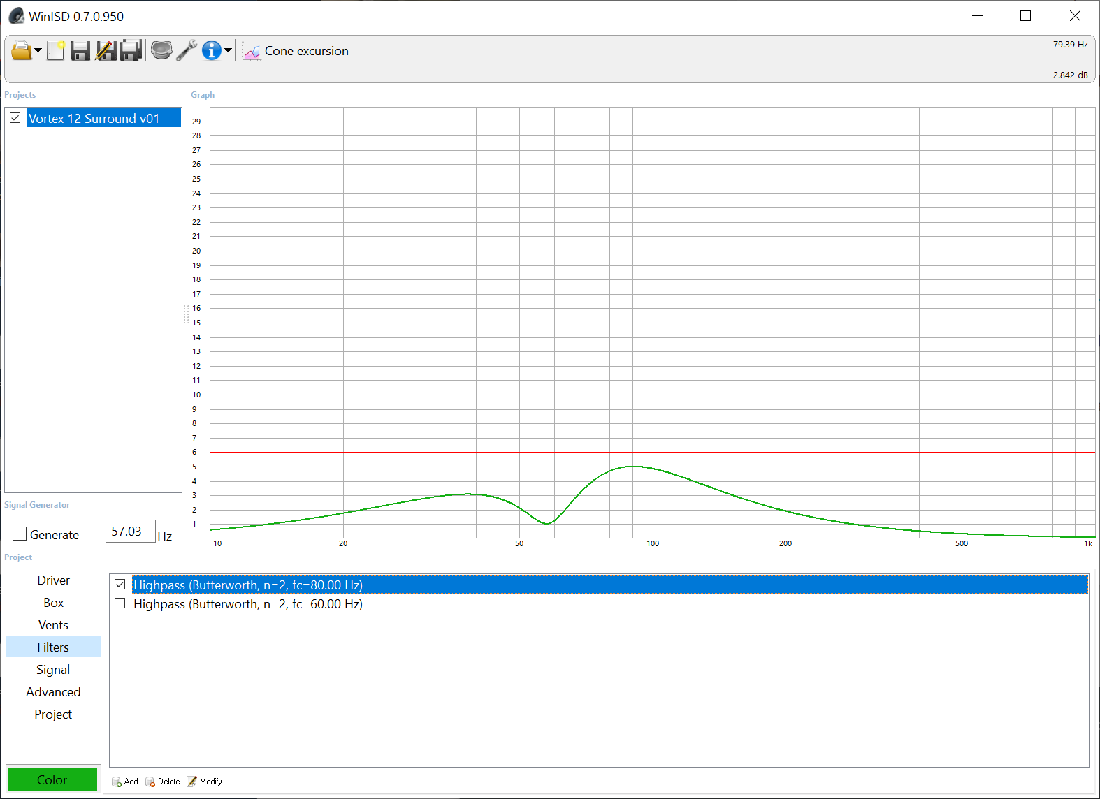Add a new filter
This screenshot has width=1100, height=799.
pyautogui.click(x=125, y=782)
